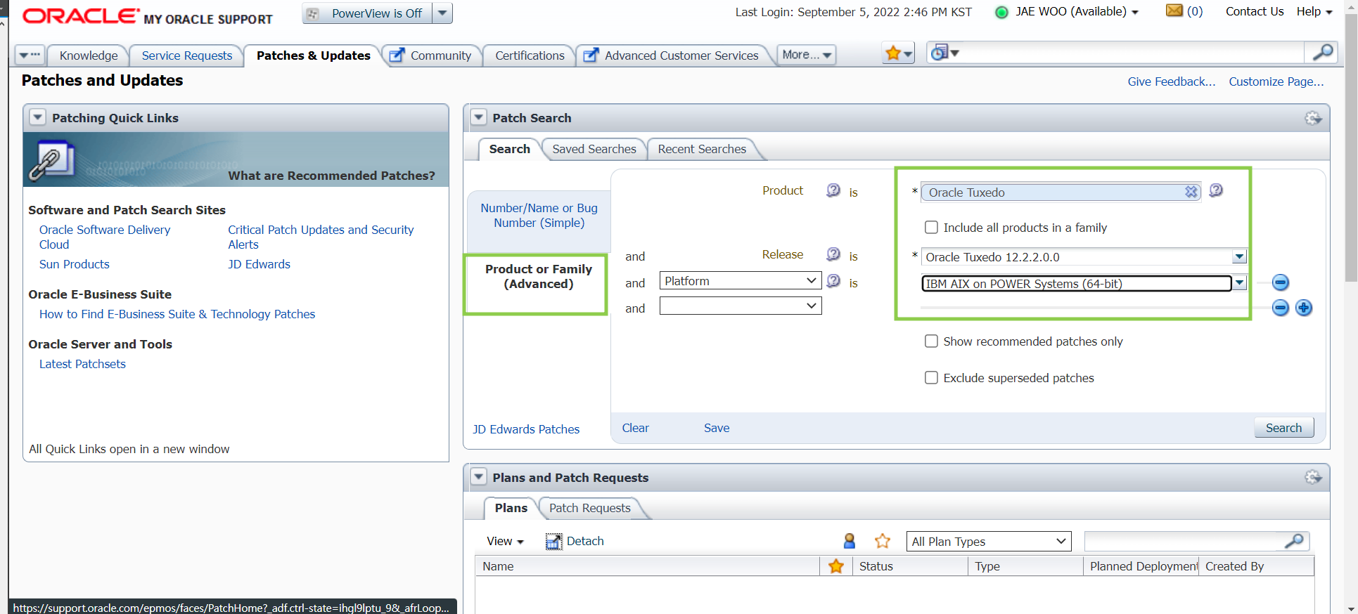Open the empty filter type dropdown
The height and width of the screenshot is (614, 1358).
coord(741,306)
